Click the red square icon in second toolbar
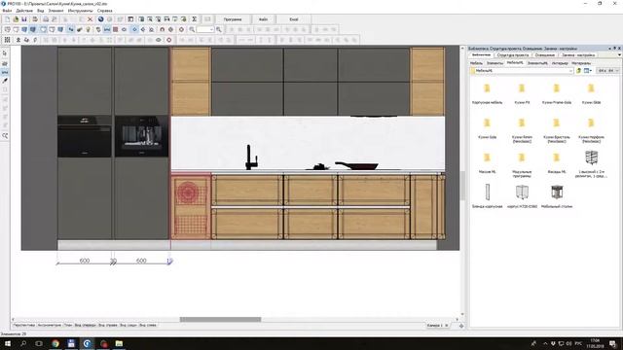This screenshot has height=350, width=623. point(115,29)
